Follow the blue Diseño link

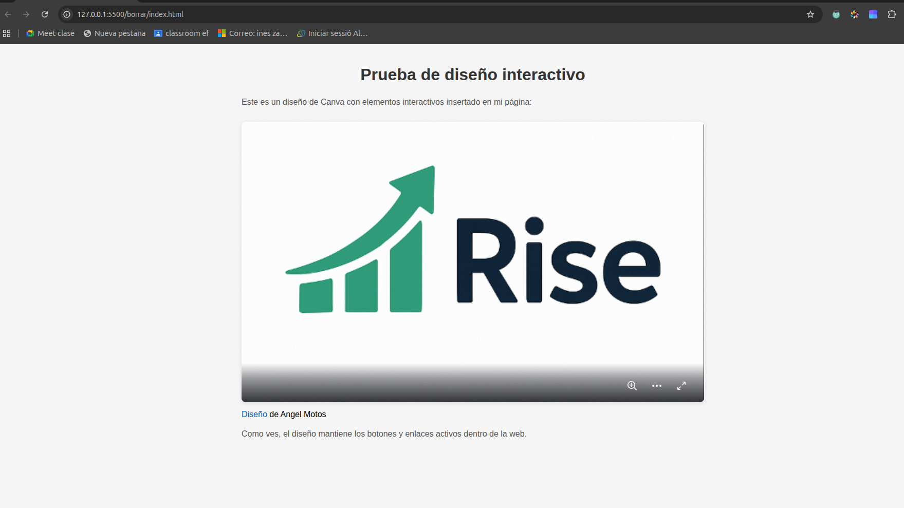(254, 415)
